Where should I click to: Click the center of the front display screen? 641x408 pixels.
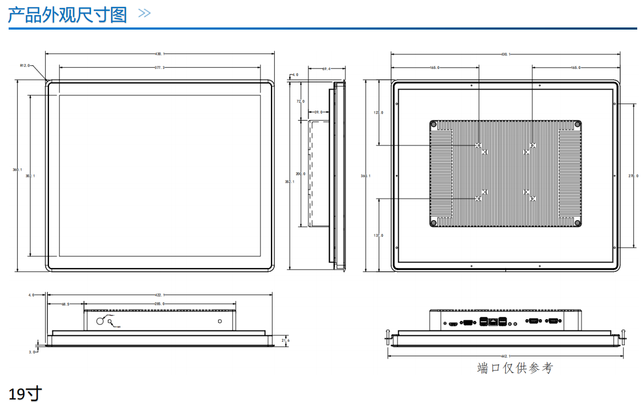coord(159,175)
